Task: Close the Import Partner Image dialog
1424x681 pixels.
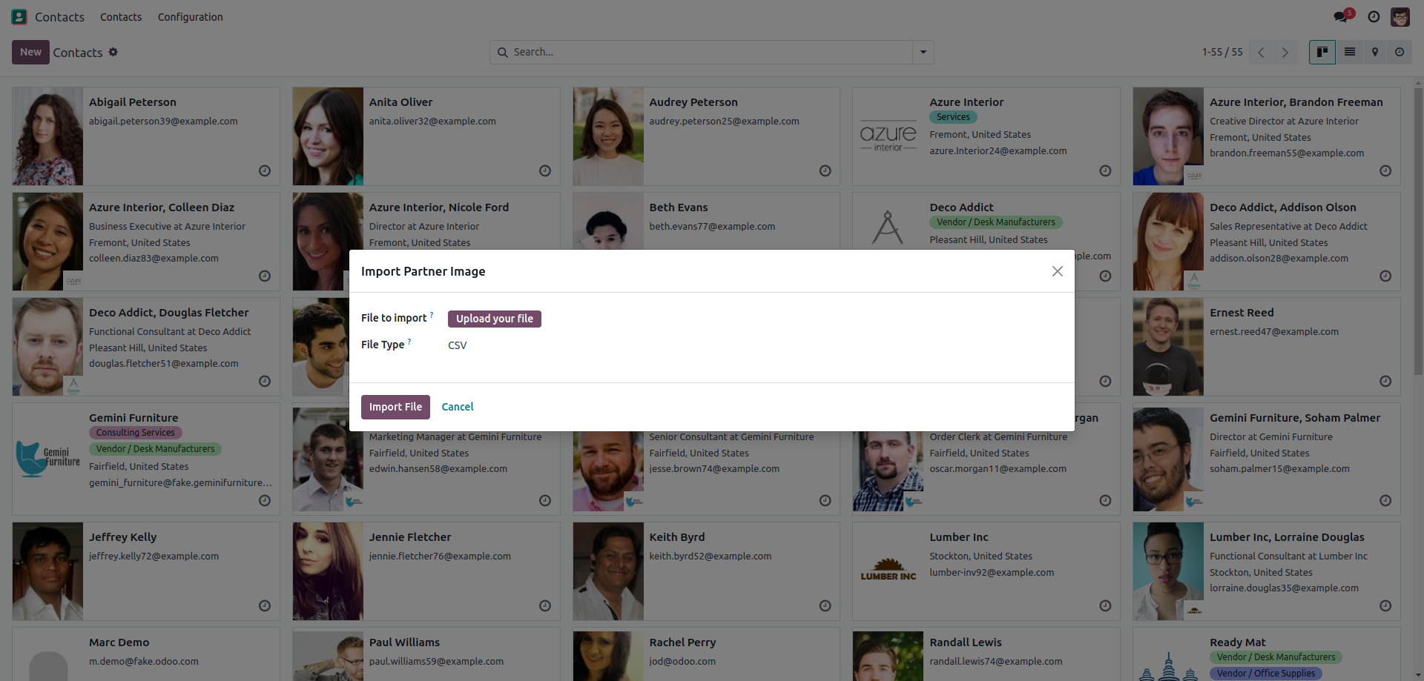Action: pyautogui.click(x=1058, y=271)
